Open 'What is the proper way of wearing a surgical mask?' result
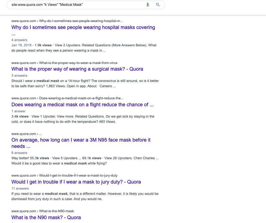 tap(77, 69)
